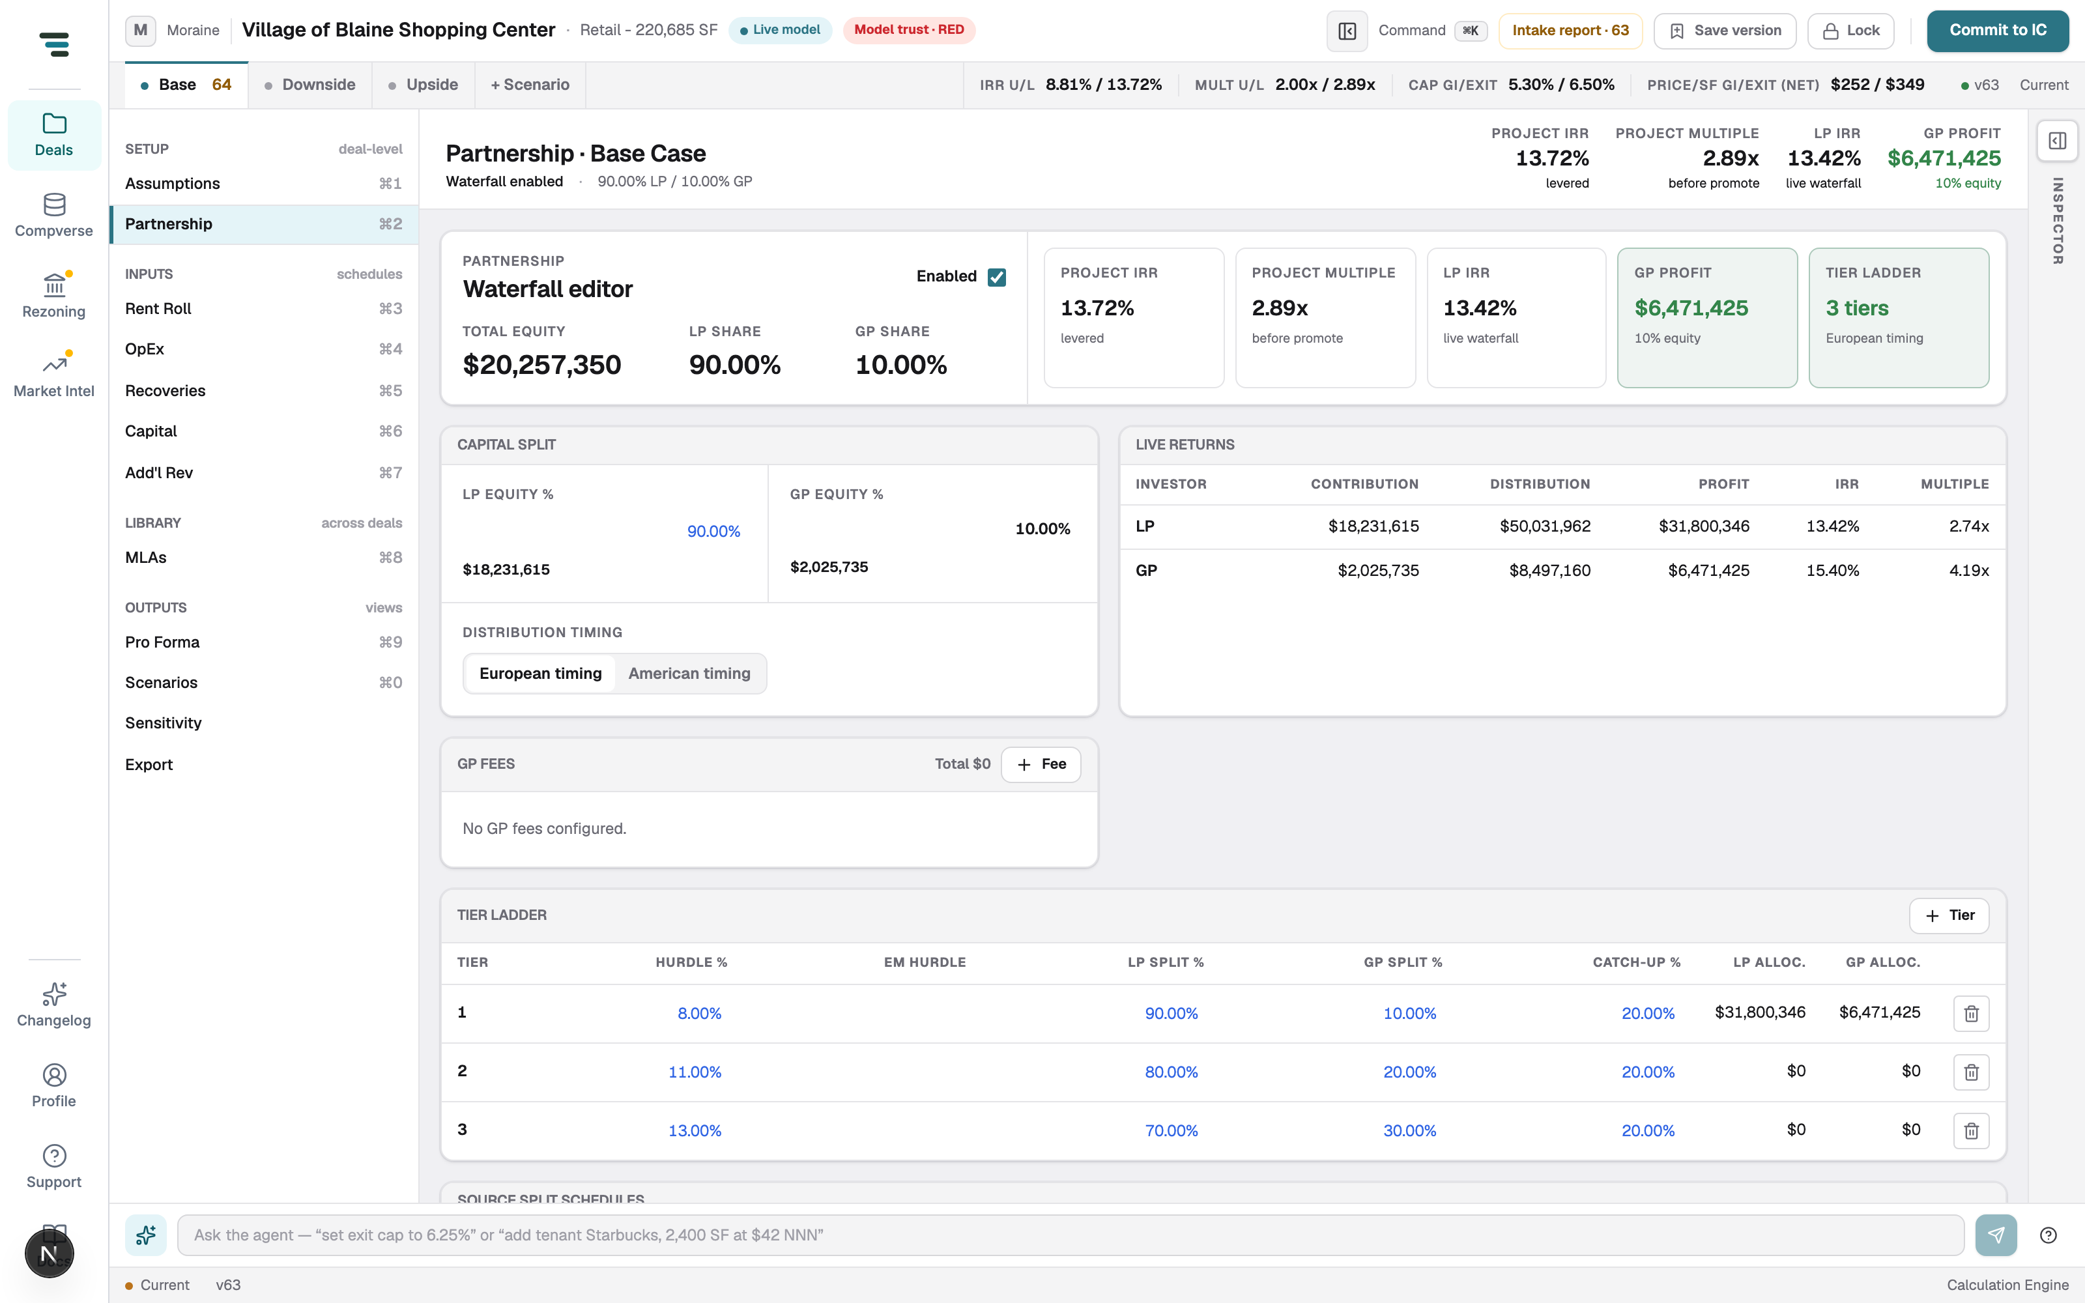Open Support help icon
This screenshot has width=2085, height=1303.
click(54, 1167)
